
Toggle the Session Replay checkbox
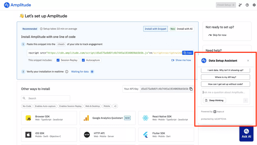(x=58, y=60)
